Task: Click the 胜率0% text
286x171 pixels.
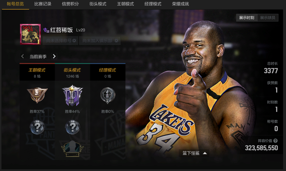Action: point(108,111)
